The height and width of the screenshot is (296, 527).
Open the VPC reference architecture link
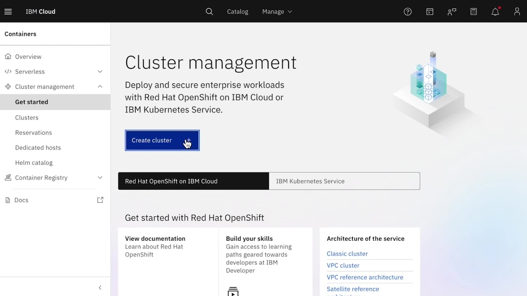(365, 277)
